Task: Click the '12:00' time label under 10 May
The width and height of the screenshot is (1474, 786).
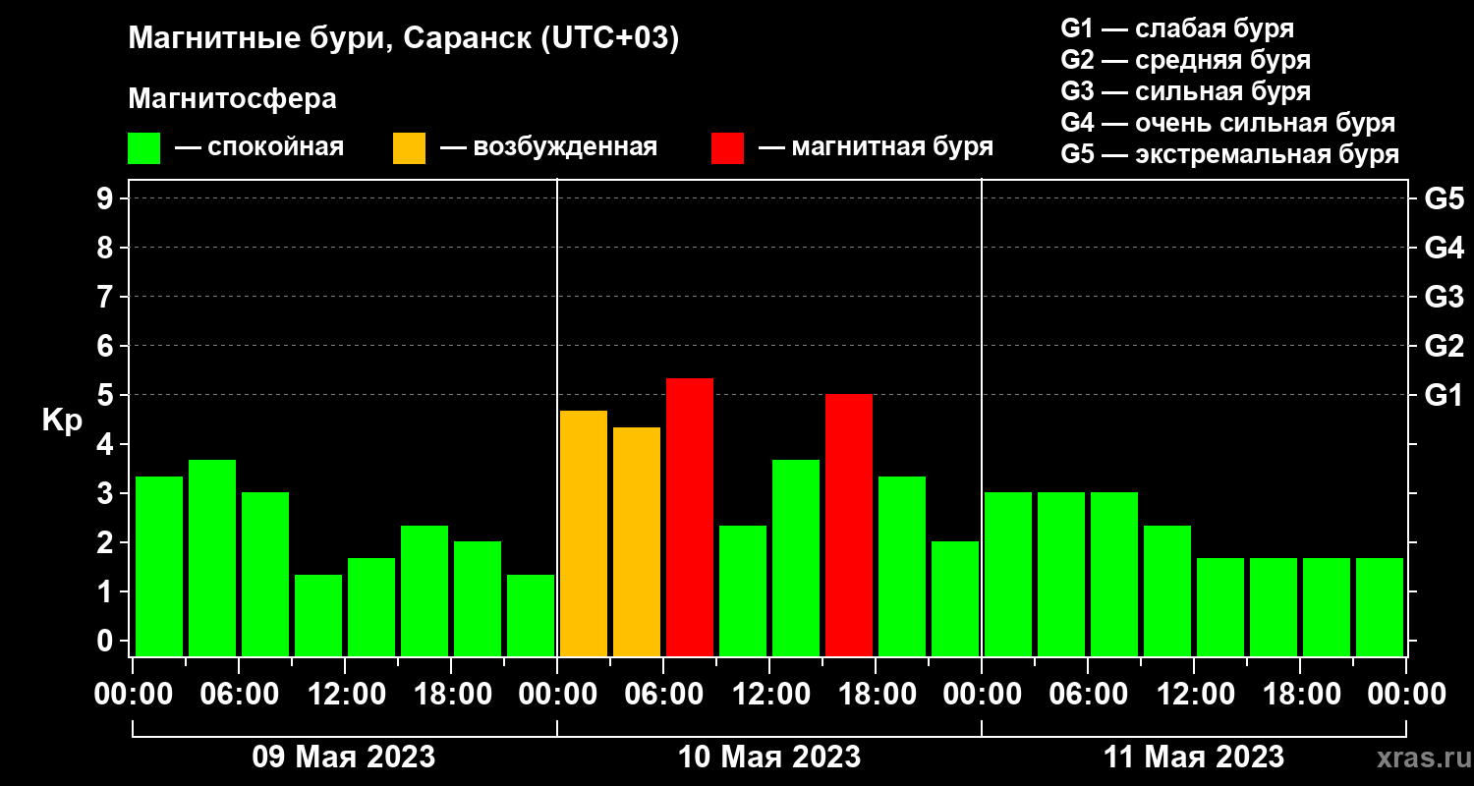Action: point(769,695)
